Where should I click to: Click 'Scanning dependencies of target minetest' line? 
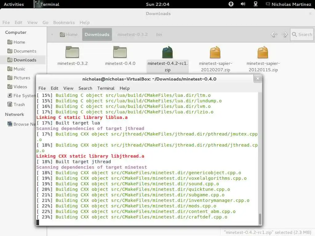pyautogui.click(x=92, y=167)
